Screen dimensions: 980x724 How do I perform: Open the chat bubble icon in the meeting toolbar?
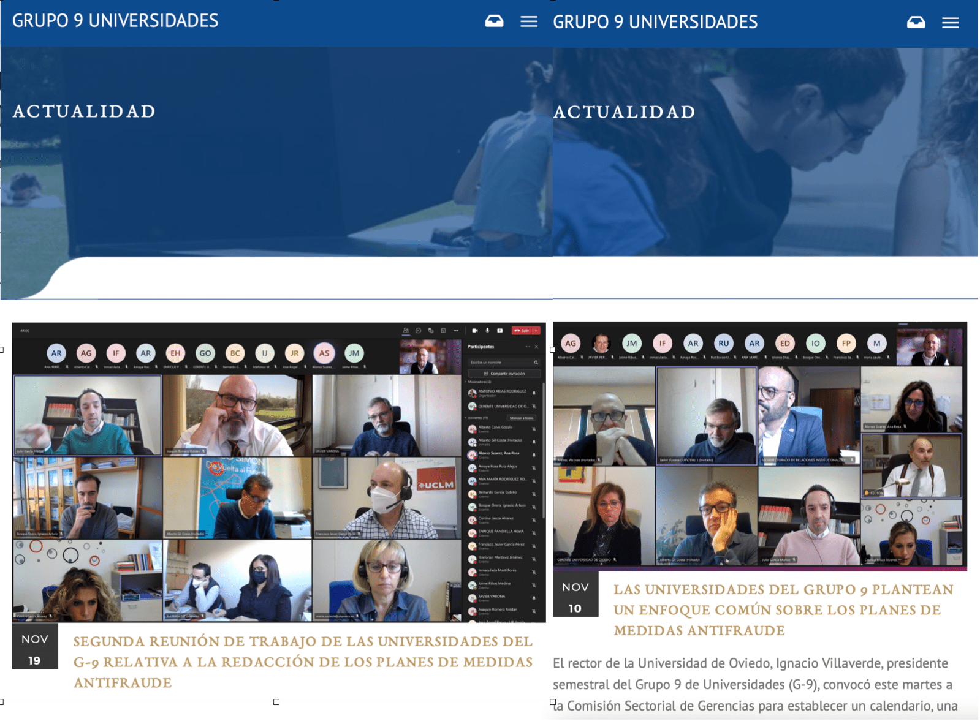click(419, 331)
